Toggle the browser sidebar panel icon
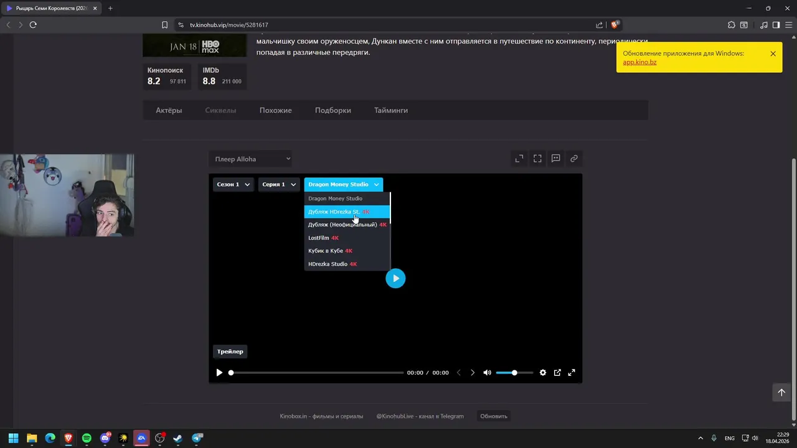797x448 pixels. (776, 25)
